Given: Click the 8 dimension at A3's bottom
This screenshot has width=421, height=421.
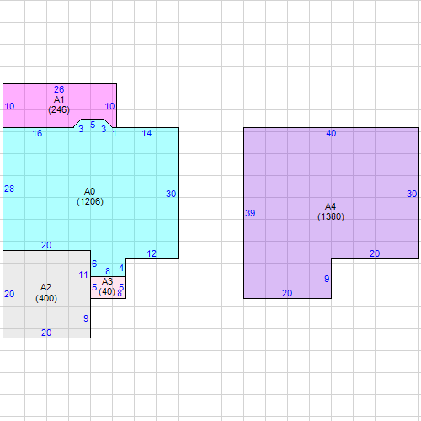Looking at the screenshot, I should (120, 294).
